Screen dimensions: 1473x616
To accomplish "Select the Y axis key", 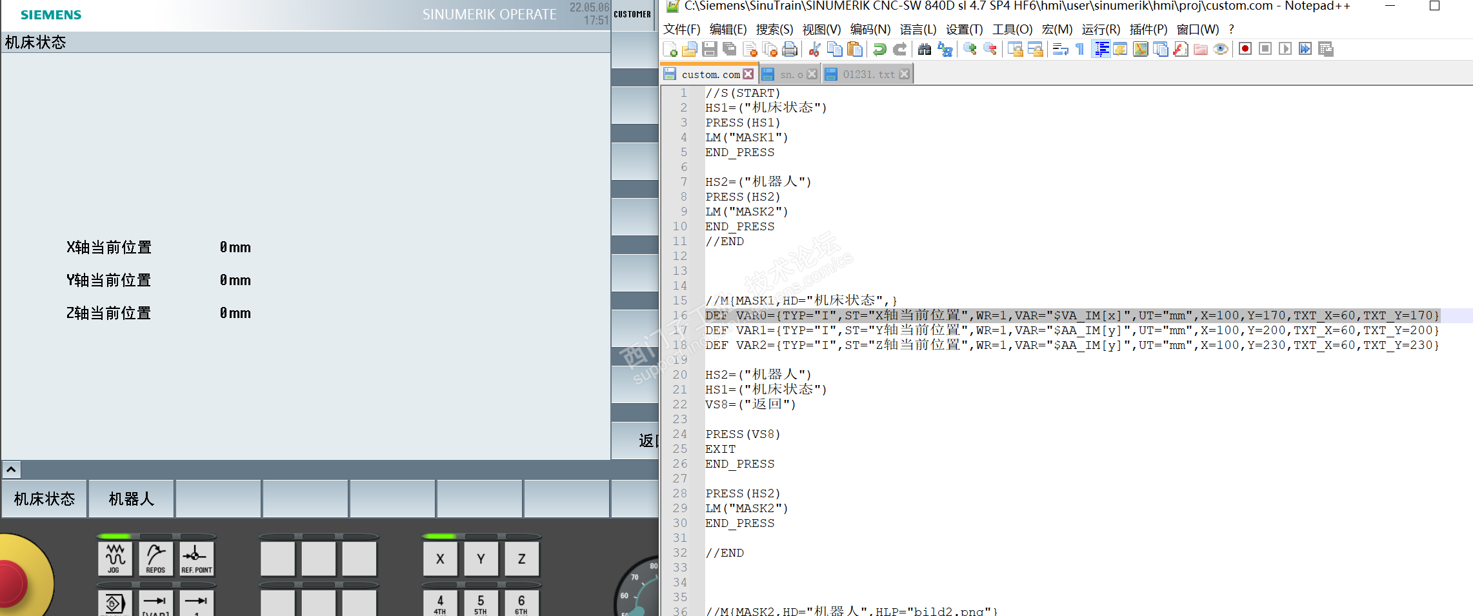I will pyautogui.click(x=481, y=559).
